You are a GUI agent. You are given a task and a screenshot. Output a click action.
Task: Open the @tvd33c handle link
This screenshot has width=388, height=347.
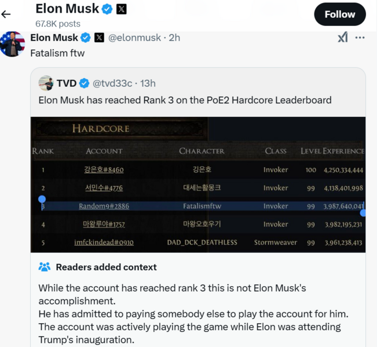[112, 83]
